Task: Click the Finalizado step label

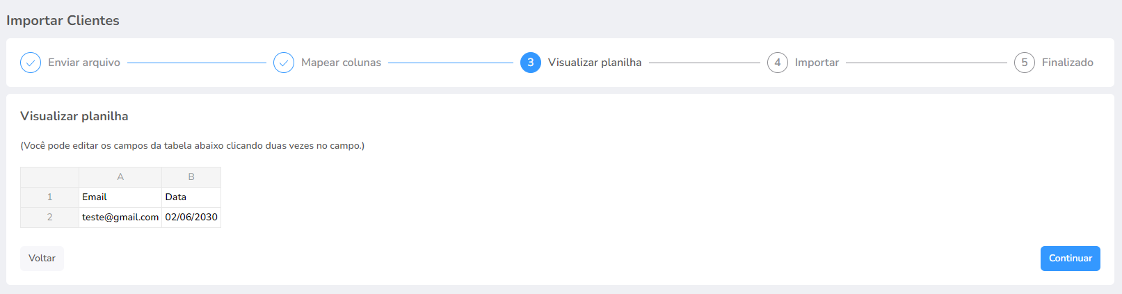Action: [x=1068, y=63]
